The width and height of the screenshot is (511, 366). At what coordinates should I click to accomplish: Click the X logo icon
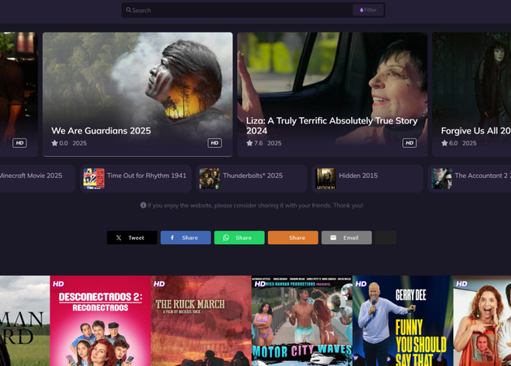[x=119, y=237]
